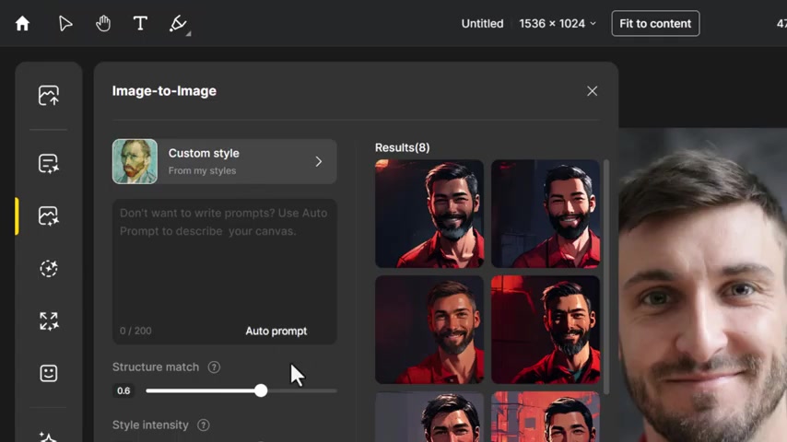Select the first result in the second row

point(429,330)
